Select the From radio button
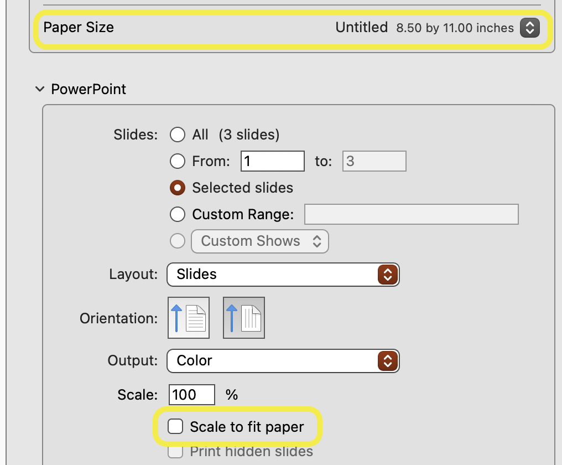The width and height of the screenshot is (562, 465). point(177,161)
